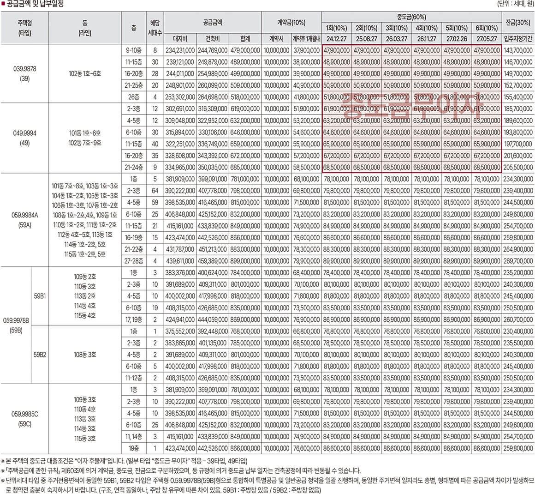Image resolution: width=535 pixels, height=494 pixels.
Task: Click land cost '234,231,000'
Action: 180,50
